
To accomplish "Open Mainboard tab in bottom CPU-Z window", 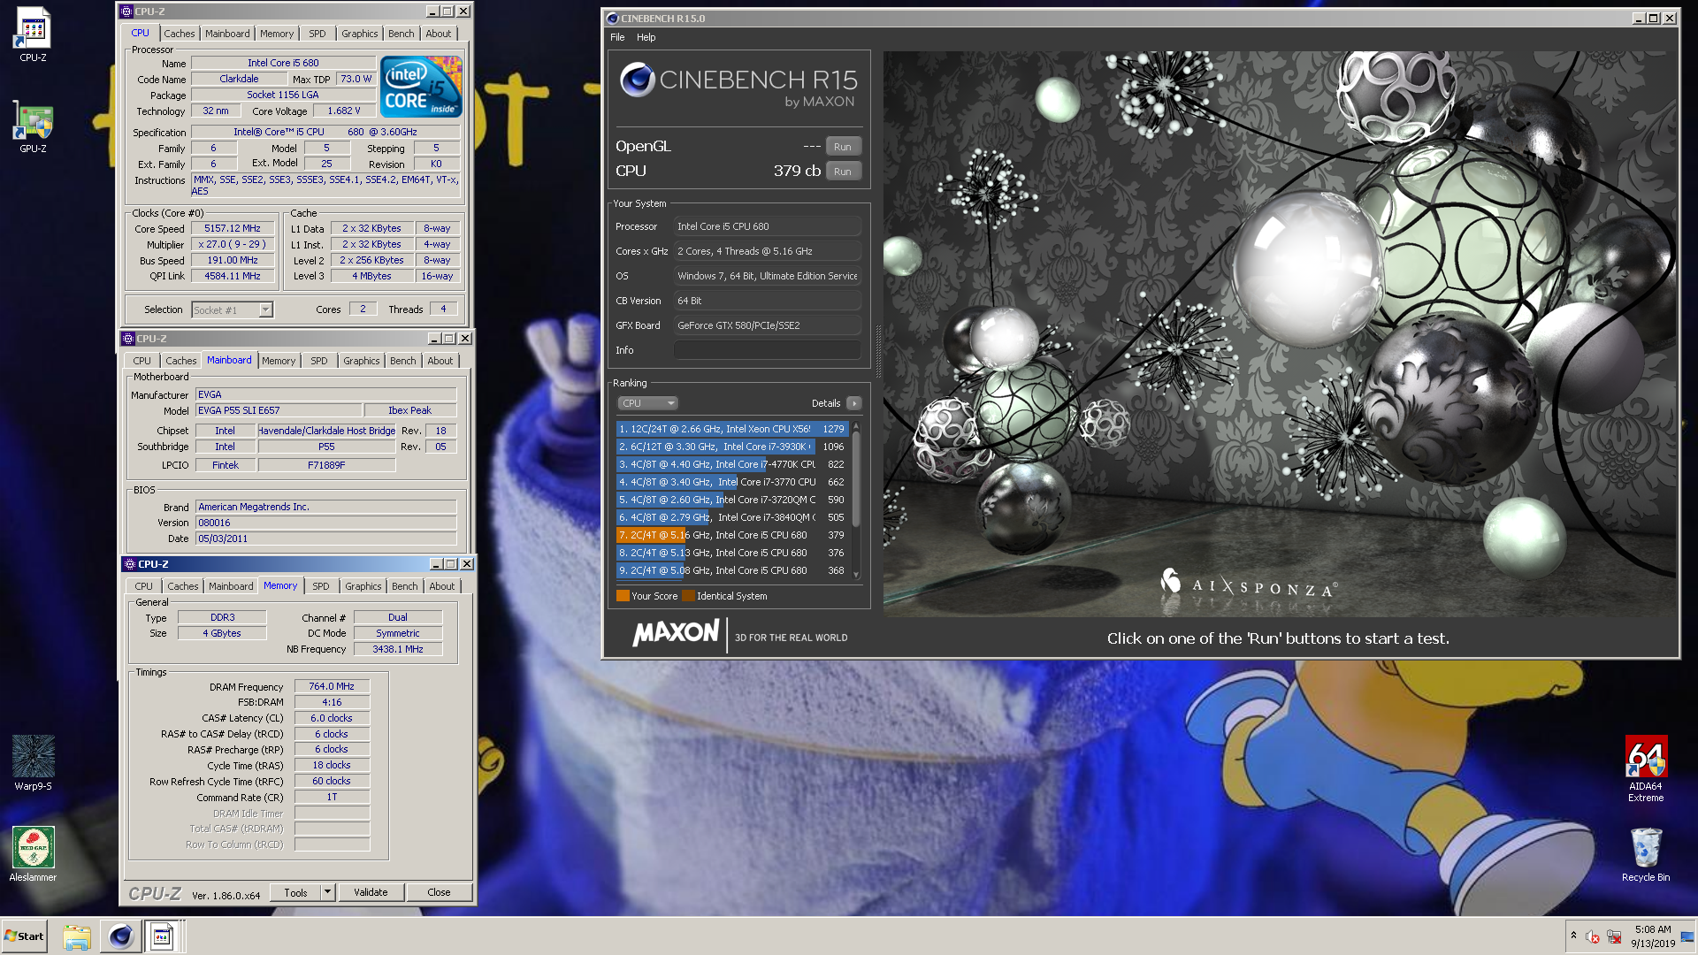I will coord(231,586).
